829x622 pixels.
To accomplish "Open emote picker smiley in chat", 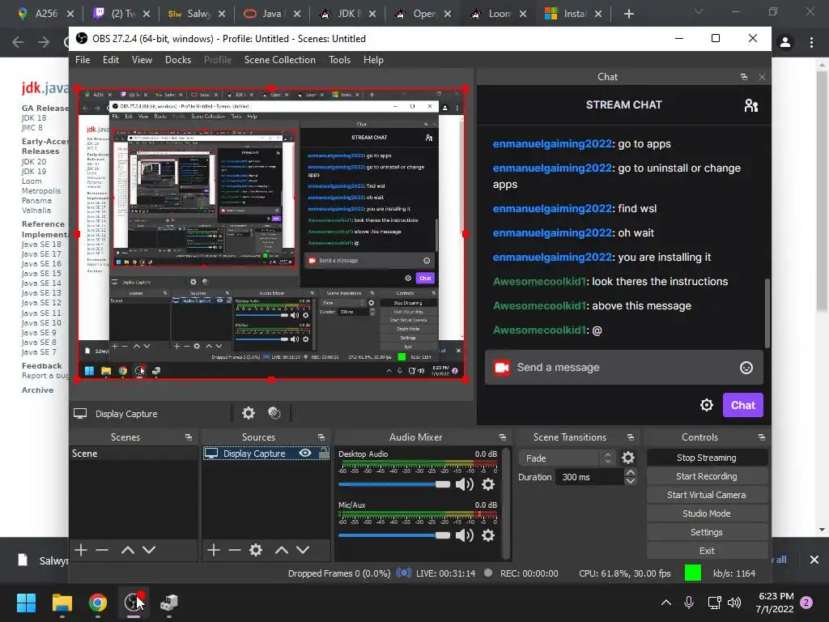I will coord(746,368).
